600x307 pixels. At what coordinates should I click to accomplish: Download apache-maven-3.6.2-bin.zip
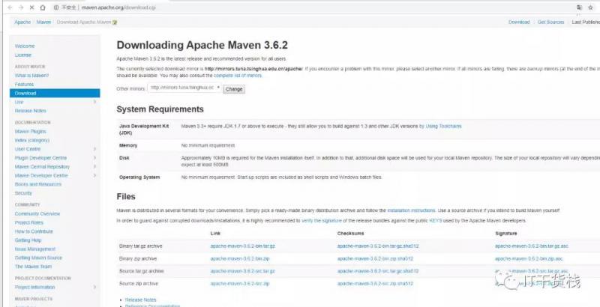pyautogui.click(x=239, y=259)
